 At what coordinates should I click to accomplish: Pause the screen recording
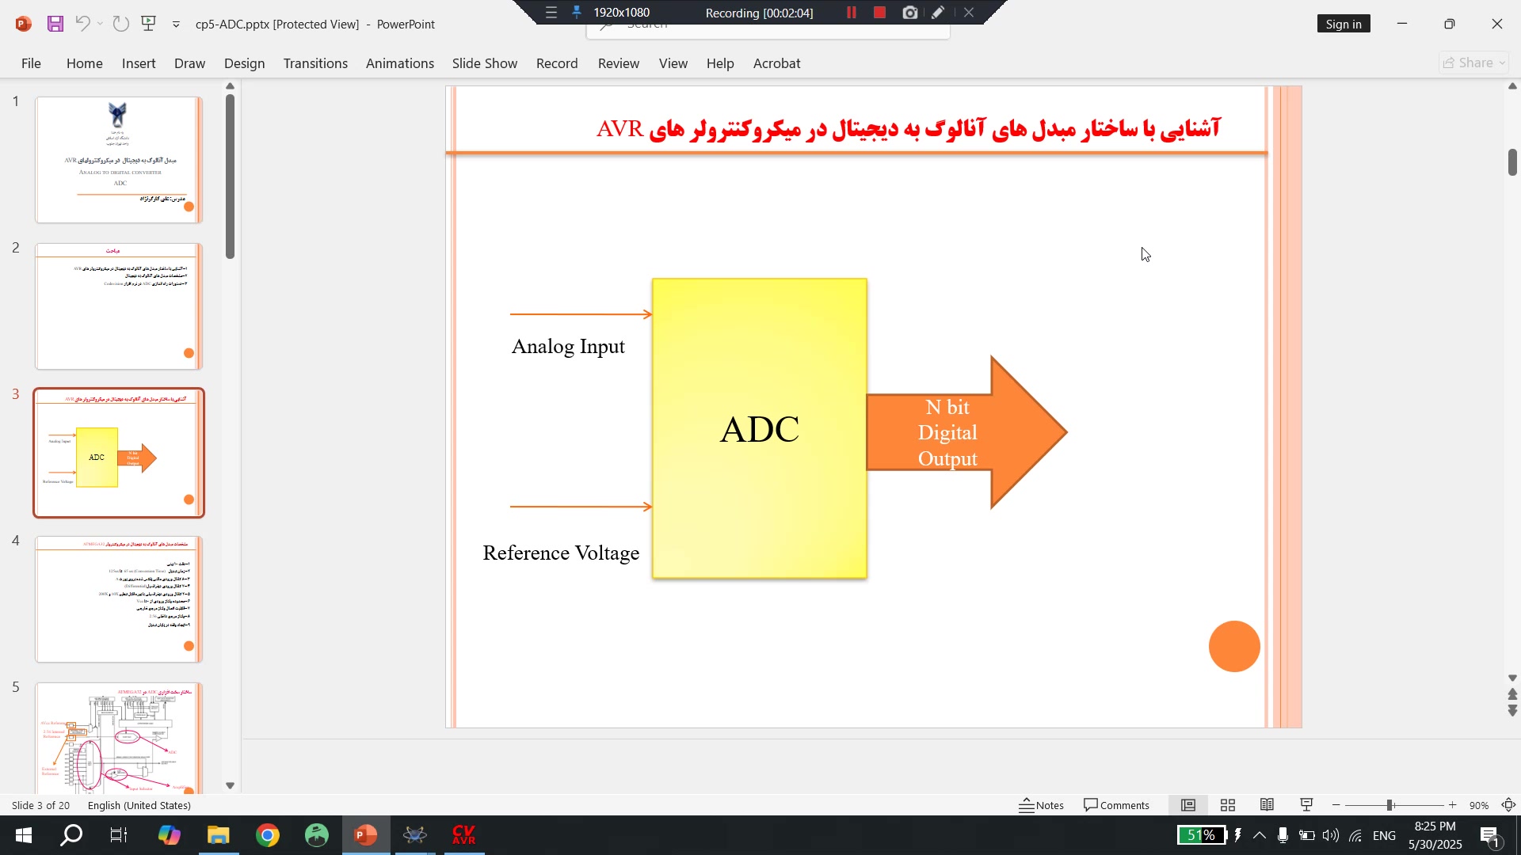click(x=852, y=13)
